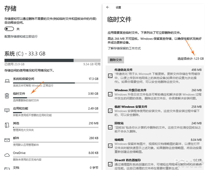Screen dimensions: 207x170
Task: Click the 280 KB size value
Action: 94,138
